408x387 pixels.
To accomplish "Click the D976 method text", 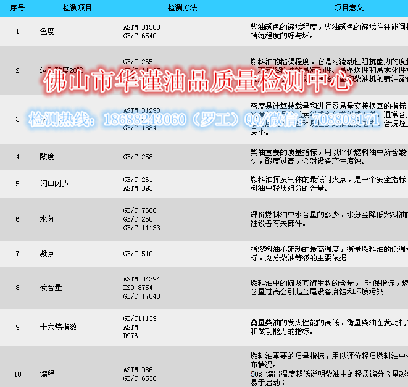I will click(x=130, y=336).
